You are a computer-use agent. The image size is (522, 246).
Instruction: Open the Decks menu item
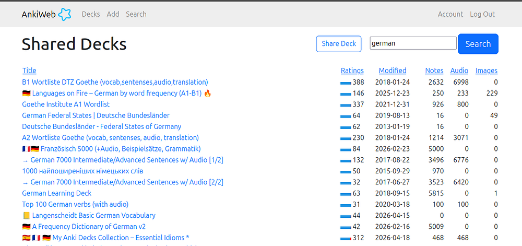(x=91, y=14)
